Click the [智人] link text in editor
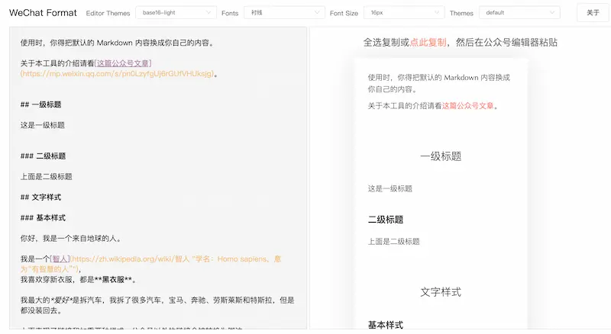Viewport: 611px width, 334px height. tap(60, 259)
